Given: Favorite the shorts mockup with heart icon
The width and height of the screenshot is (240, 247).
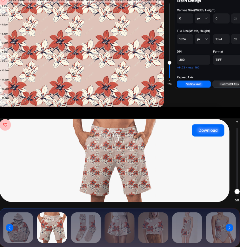Looking at the screenshot, I should (5, 125).
